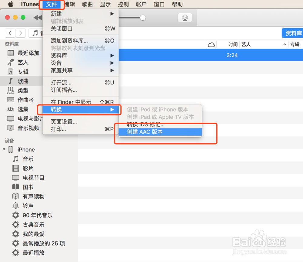
Task: Open the 最近播放 smart playlist
Action: 28,253
